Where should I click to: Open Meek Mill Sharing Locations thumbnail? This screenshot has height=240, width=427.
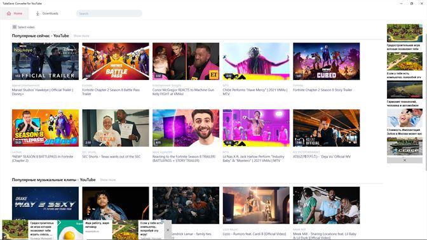(326, 205)
